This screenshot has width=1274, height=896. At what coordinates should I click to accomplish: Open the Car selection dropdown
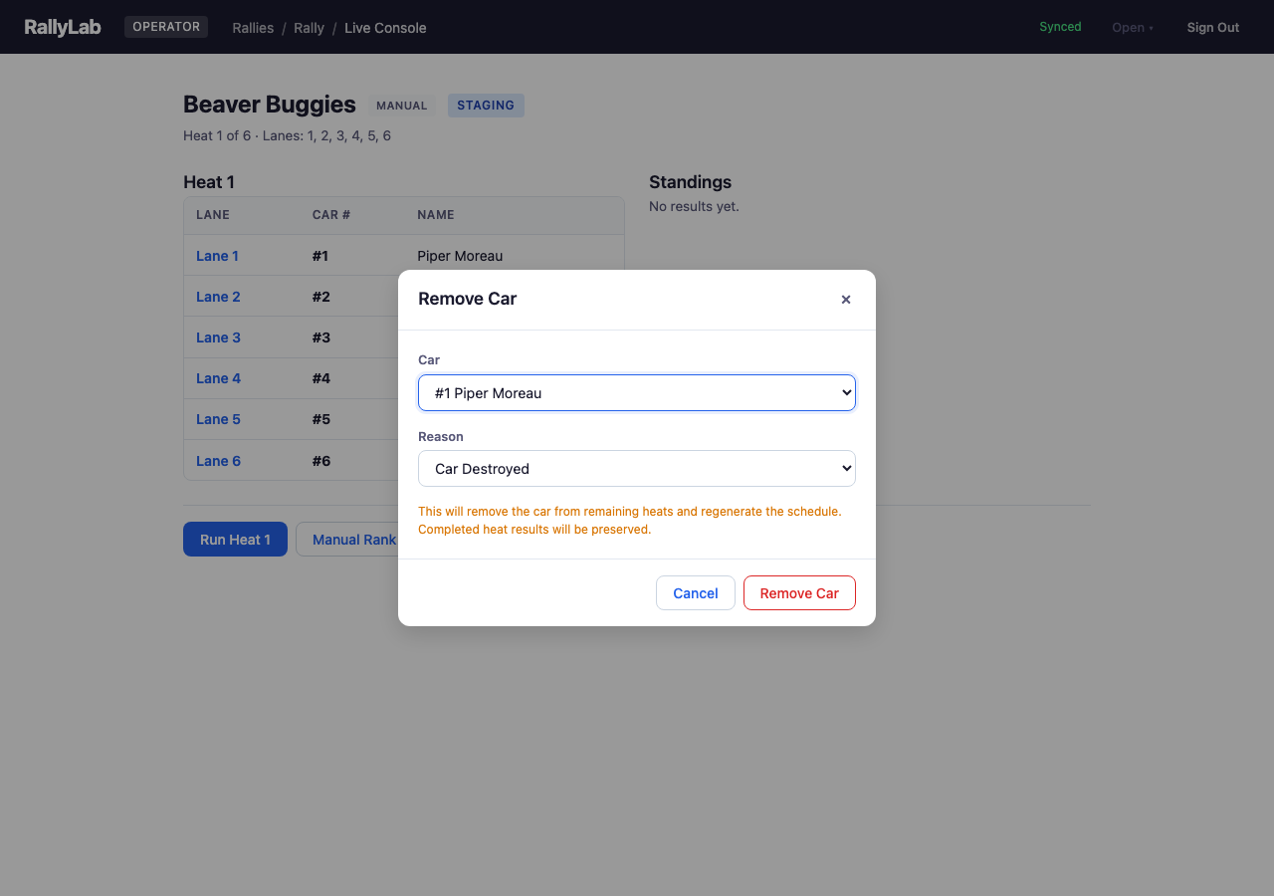636,393
